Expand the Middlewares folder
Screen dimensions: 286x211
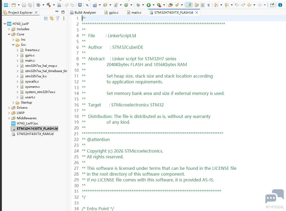9,118
